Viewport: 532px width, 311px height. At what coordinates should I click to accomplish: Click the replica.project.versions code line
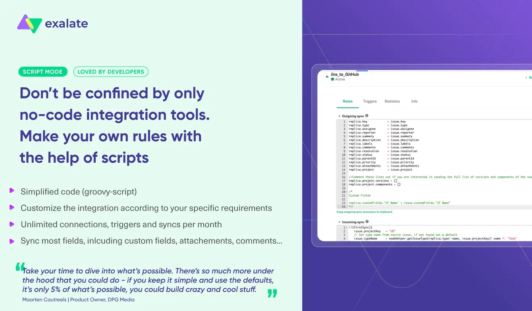tap(373, 180)
